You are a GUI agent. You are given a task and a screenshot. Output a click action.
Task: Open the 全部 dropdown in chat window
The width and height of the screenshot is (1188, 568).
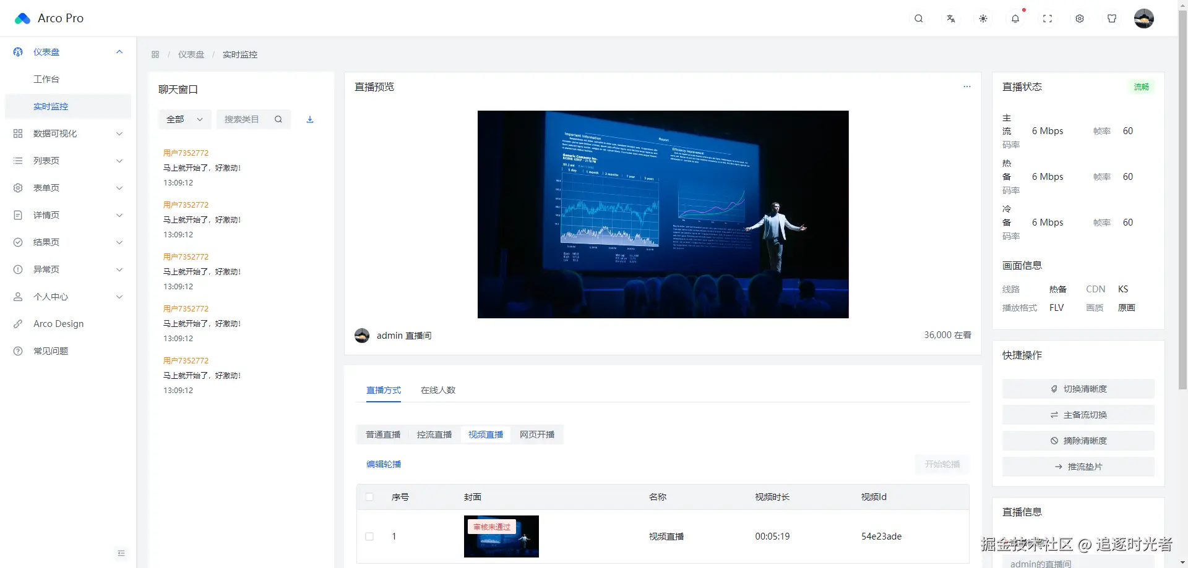point(184,119)
